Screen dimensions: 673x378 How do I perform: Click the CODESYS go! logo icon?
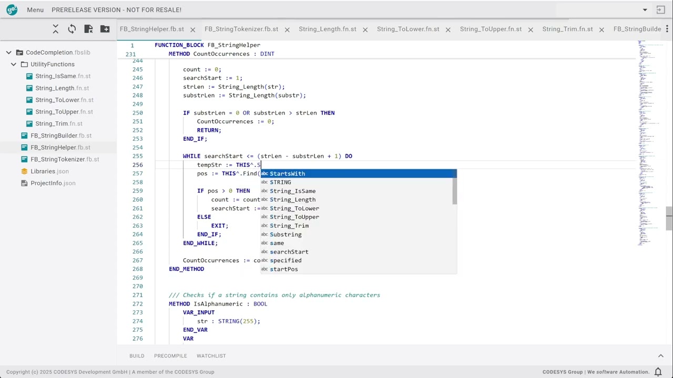pos(12,9)
